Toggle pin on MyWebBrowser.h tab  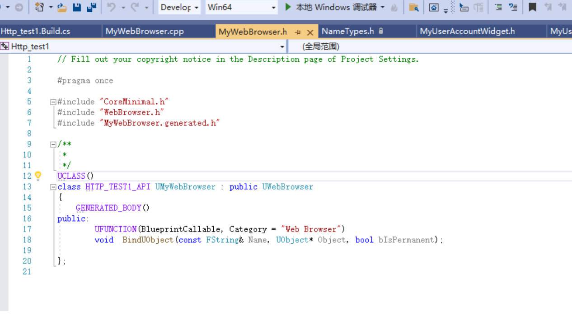pyautogui.click(x=298, y=32)
